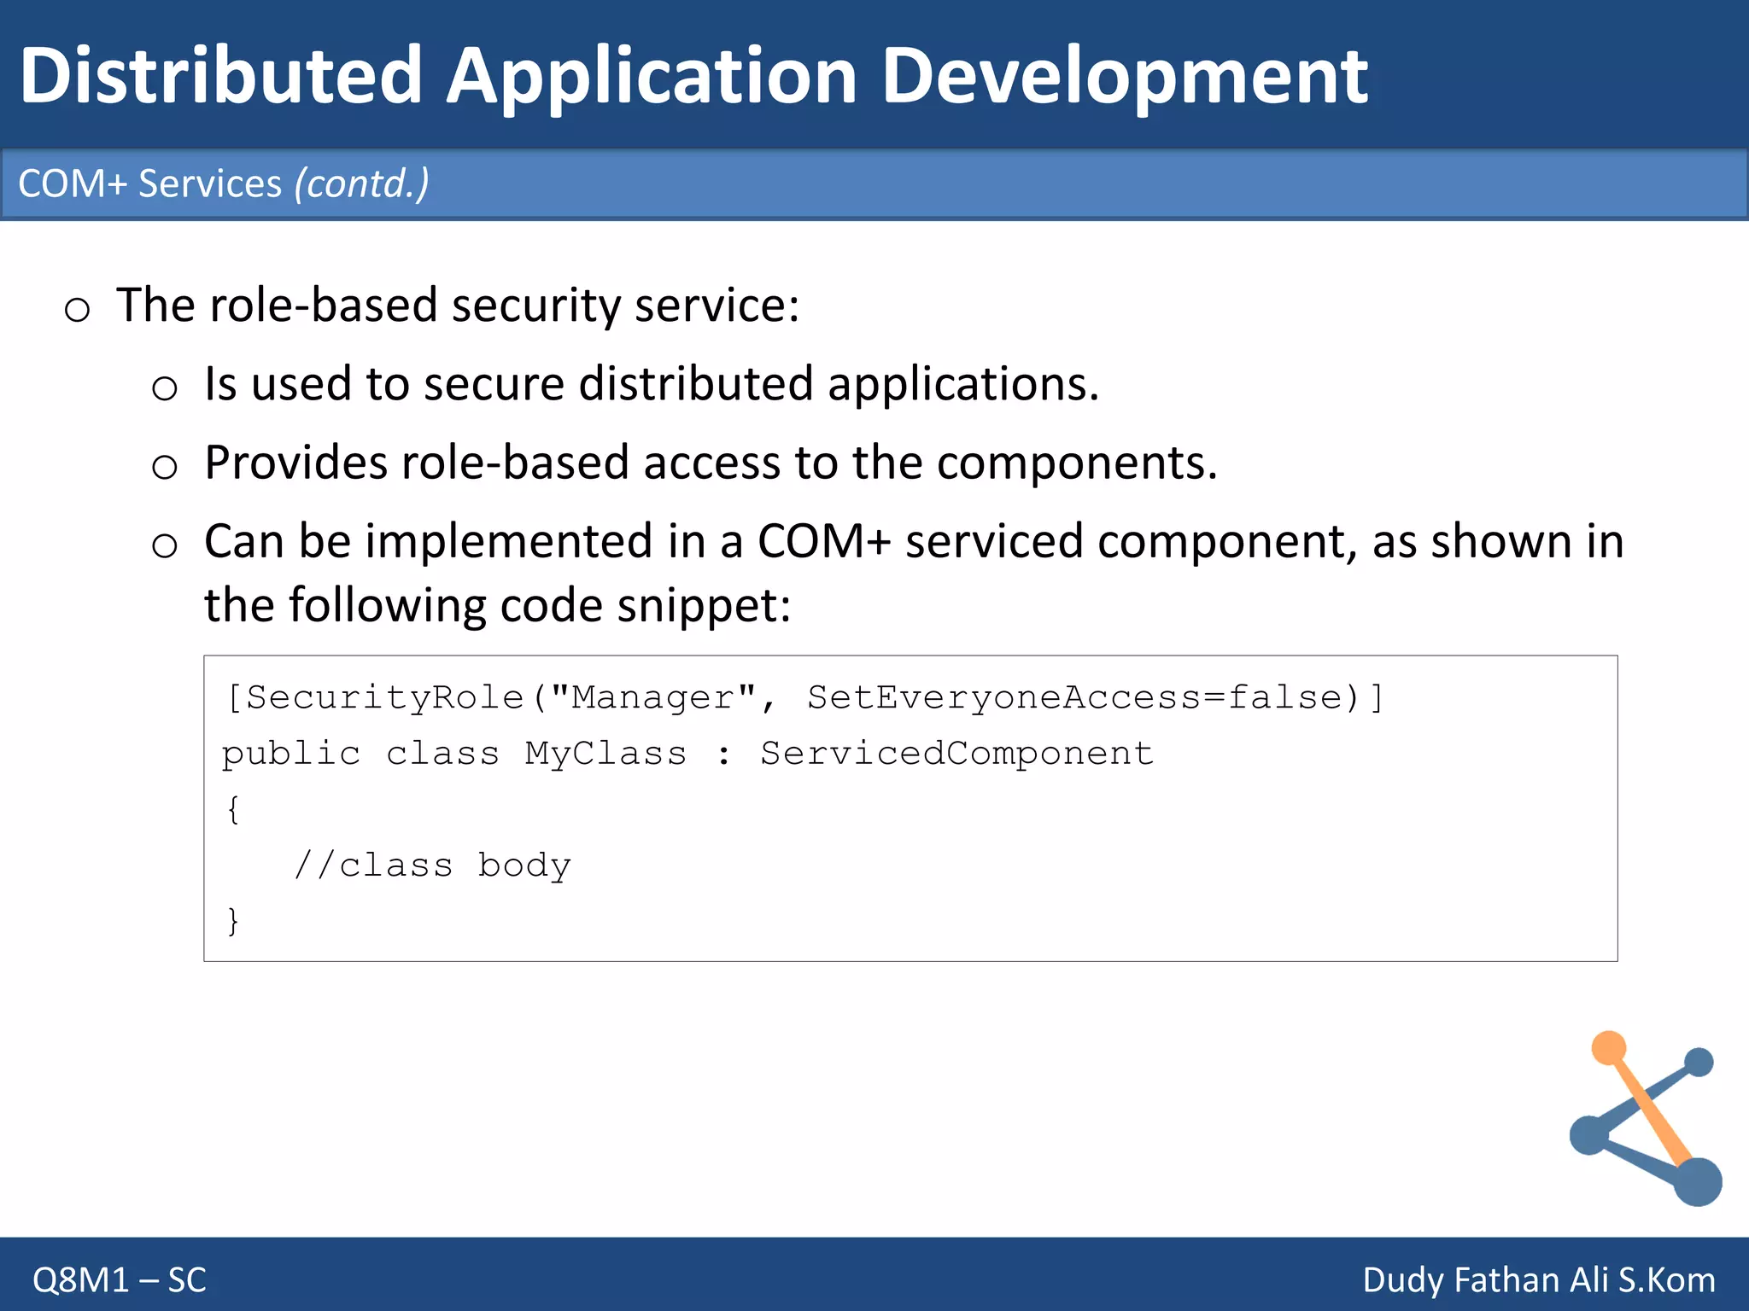The width and height of the screenshot is (1749, 1311).
Task: Click the orange node of the logo
Action: (1609, 1048)
